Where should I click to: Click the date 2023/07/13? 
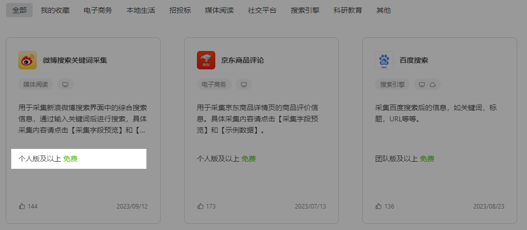[310, 206]
